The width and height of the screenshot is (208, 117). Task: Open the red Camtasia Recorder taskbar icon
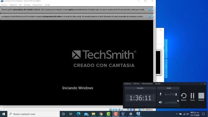point(116,114)
